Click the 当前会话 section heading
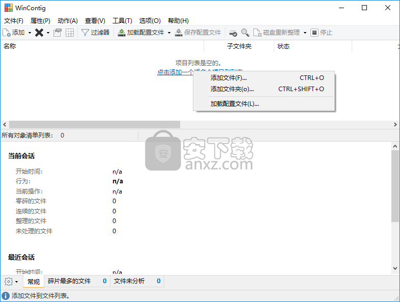400x302 pixels. tap(21, 156)
